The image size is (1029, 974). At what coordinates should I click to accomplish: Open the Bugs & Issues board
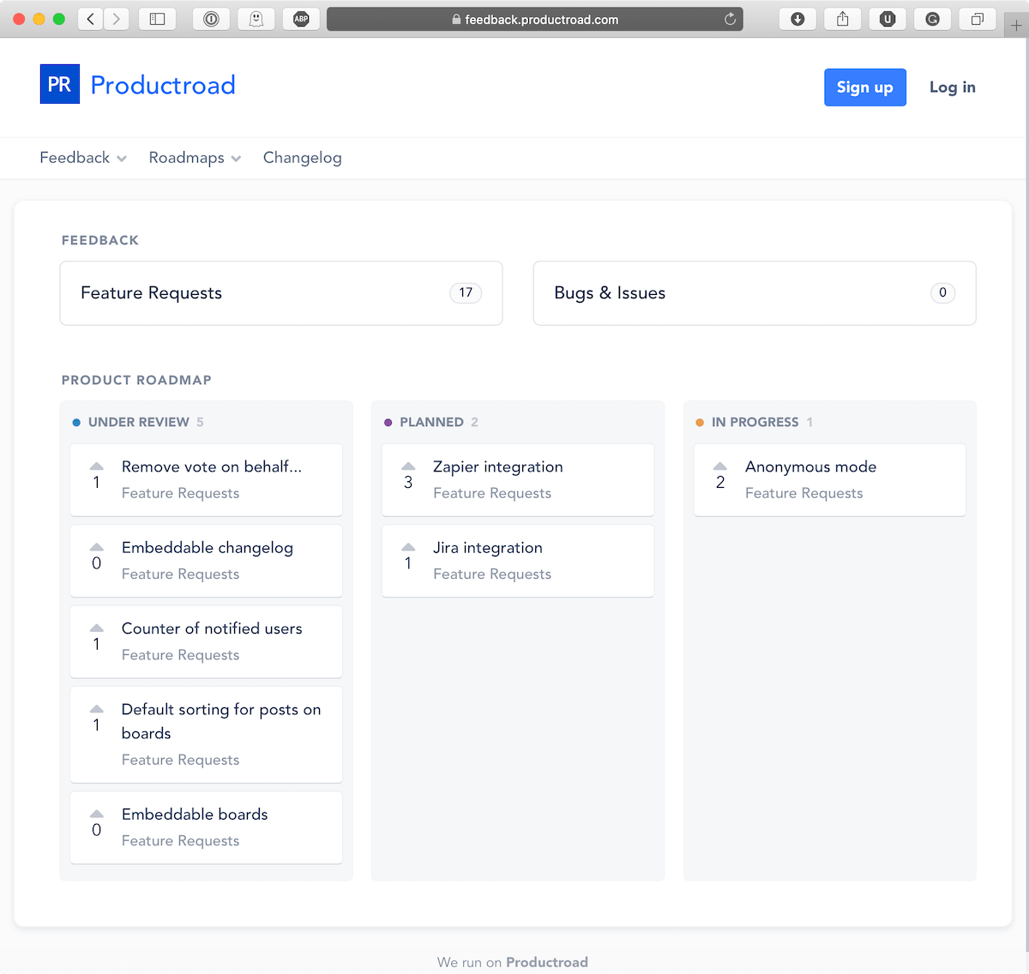pyautogui.click(x=755, y=293)
